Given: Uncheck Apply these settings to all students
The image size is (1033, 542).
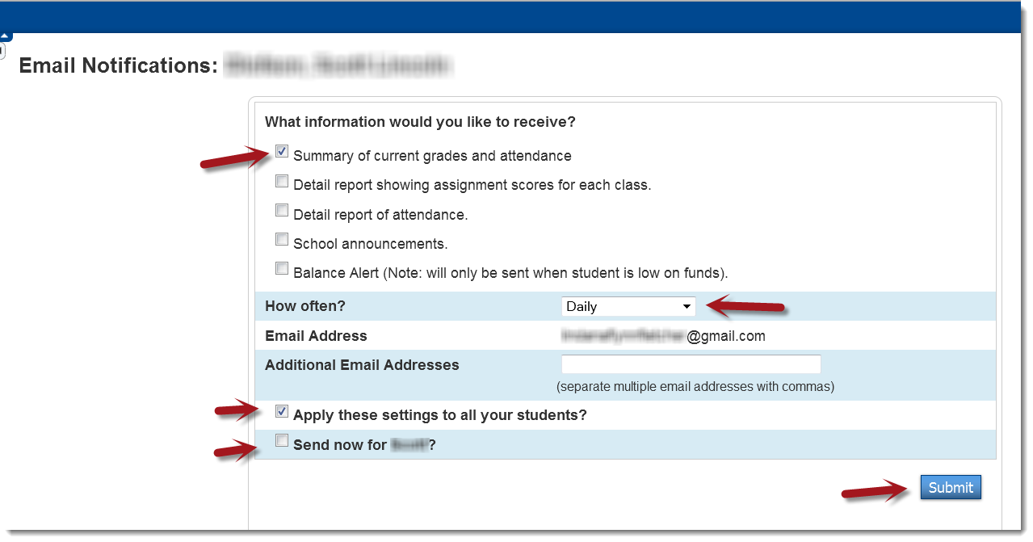Looking at the screenshot, I should coord(282,411).
